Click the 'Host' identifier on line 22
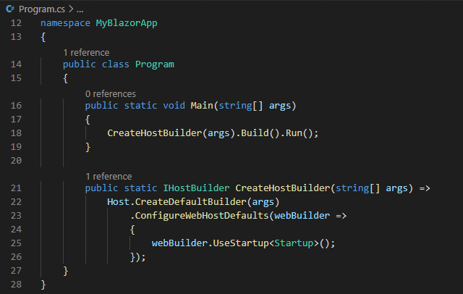Viewport: 463px width, 294px height. [118, 202]
